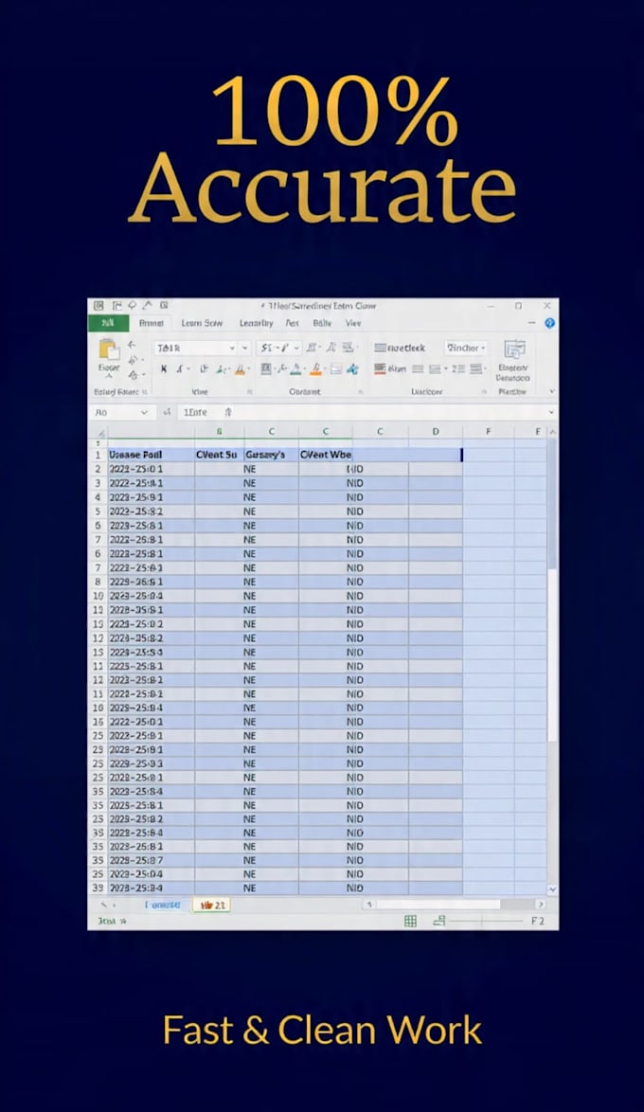The image size is (644, 1112).
Task: Click the formula bar showing 1Enfe
Action: 362,412
